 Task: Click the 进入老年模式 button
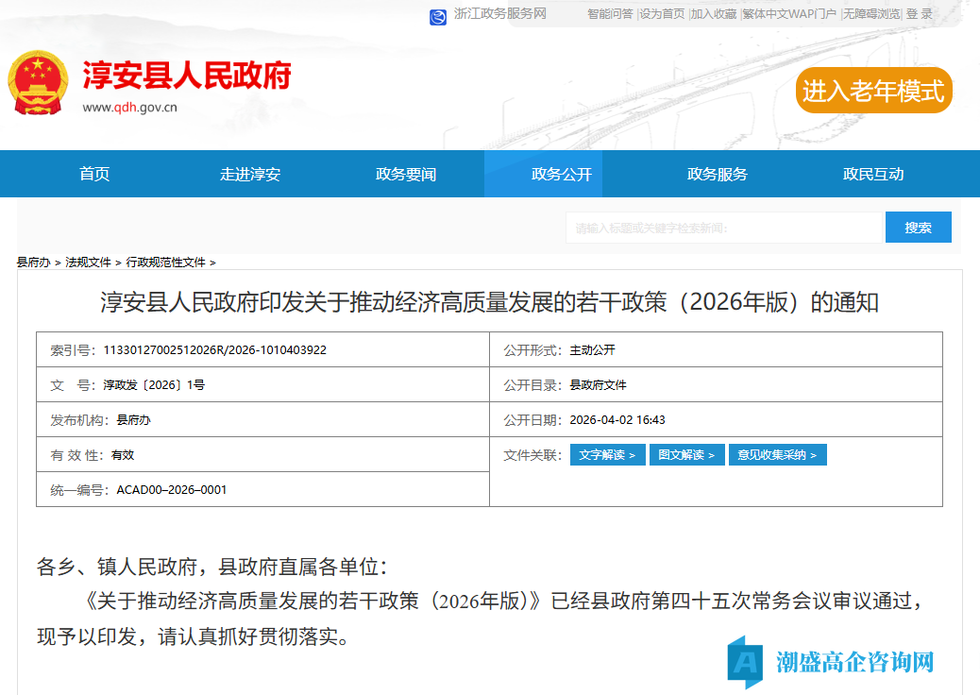click(873, 91)
